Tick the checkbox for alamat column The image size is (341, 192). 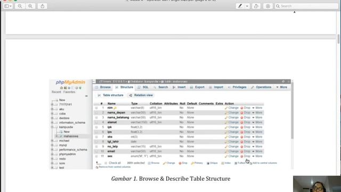(96, 122)
